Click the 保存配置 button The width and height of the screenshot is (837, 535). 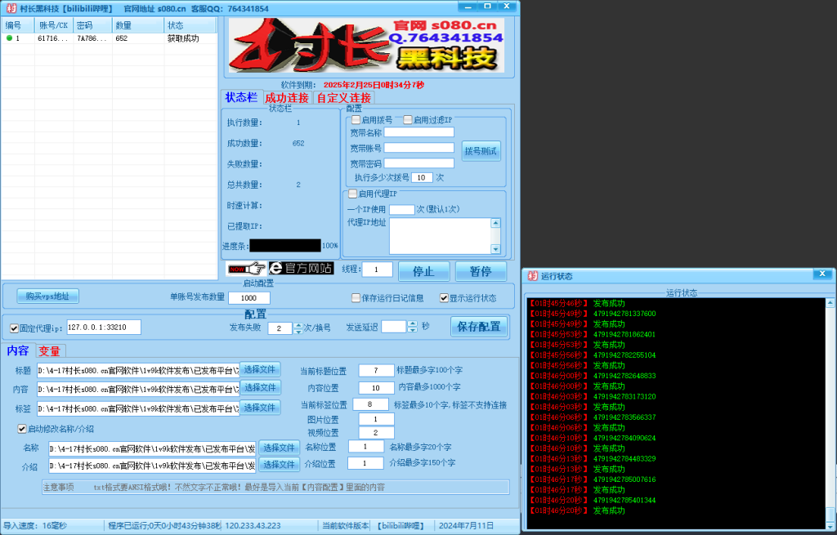coord(478,327)
